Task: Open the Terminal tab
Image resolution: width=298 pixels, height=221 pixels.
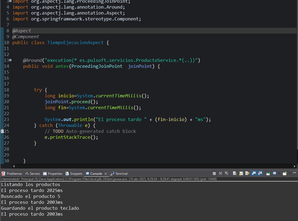Action: point(119,174)
